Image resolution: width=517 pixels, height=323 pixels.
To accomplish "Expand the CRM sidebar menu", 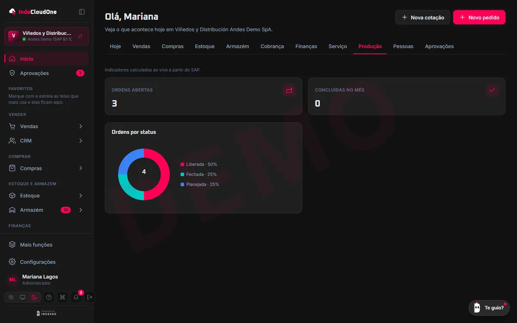I will (x=47, y=141).
